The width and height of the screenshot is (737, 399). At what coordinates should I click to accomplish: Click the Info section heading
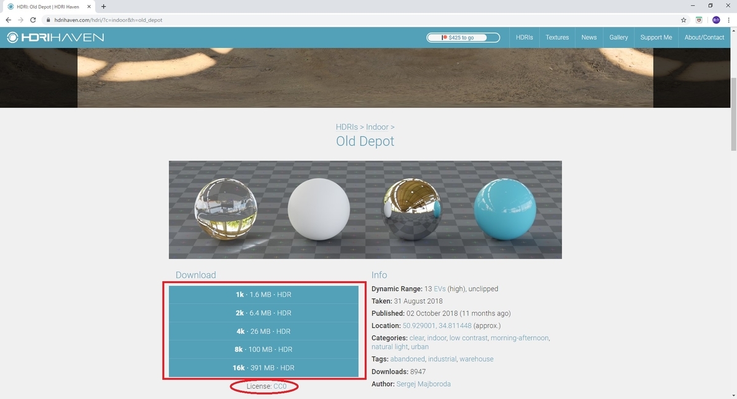pos(380,275)
